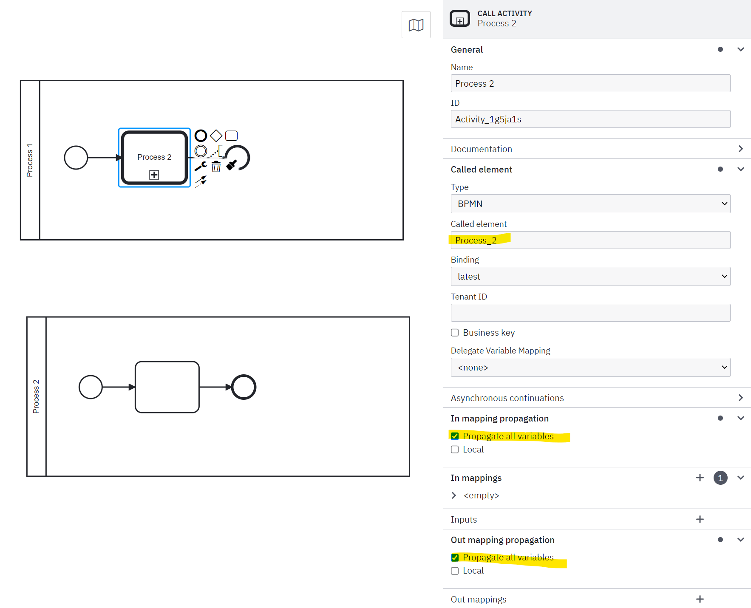Expand the Documentation section
Image resolution: width=751 pixels, height=608 pixels.
pyautogui.click(x=741, y=149)
